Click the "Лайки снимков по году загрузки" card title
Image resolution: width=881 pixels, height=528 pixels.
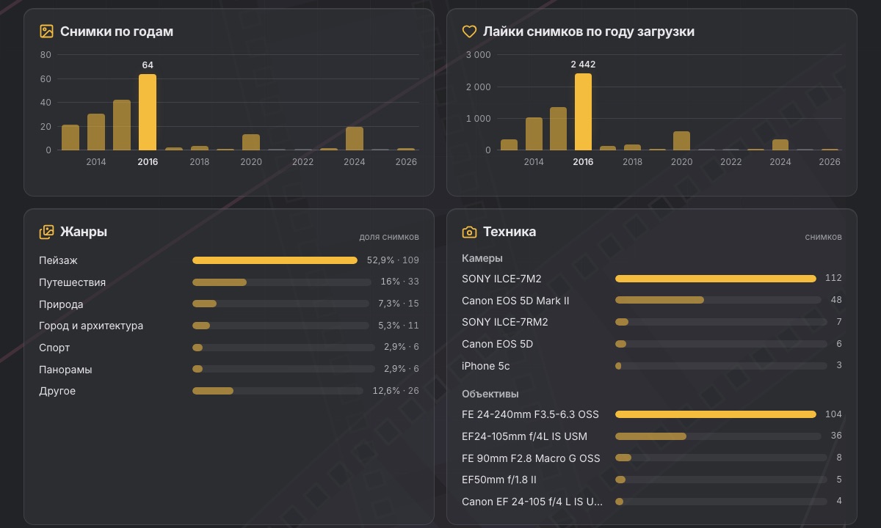(589, 32)
